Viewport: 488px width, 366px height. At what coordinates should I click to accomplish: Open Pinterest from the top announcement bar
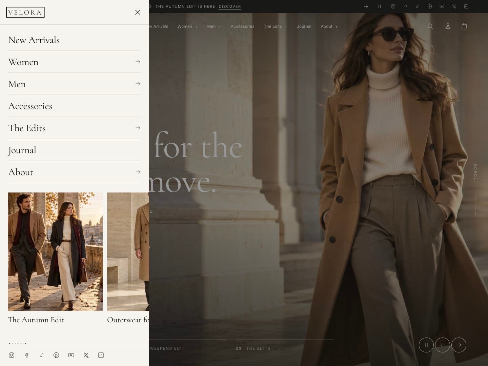[x=430, y=6]
